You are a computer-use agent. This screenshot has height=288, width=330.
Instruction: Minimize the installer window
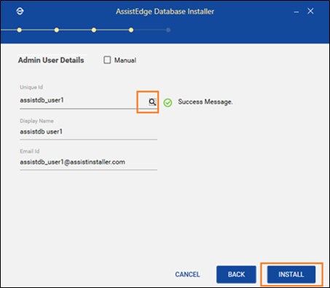coord(296,12)
